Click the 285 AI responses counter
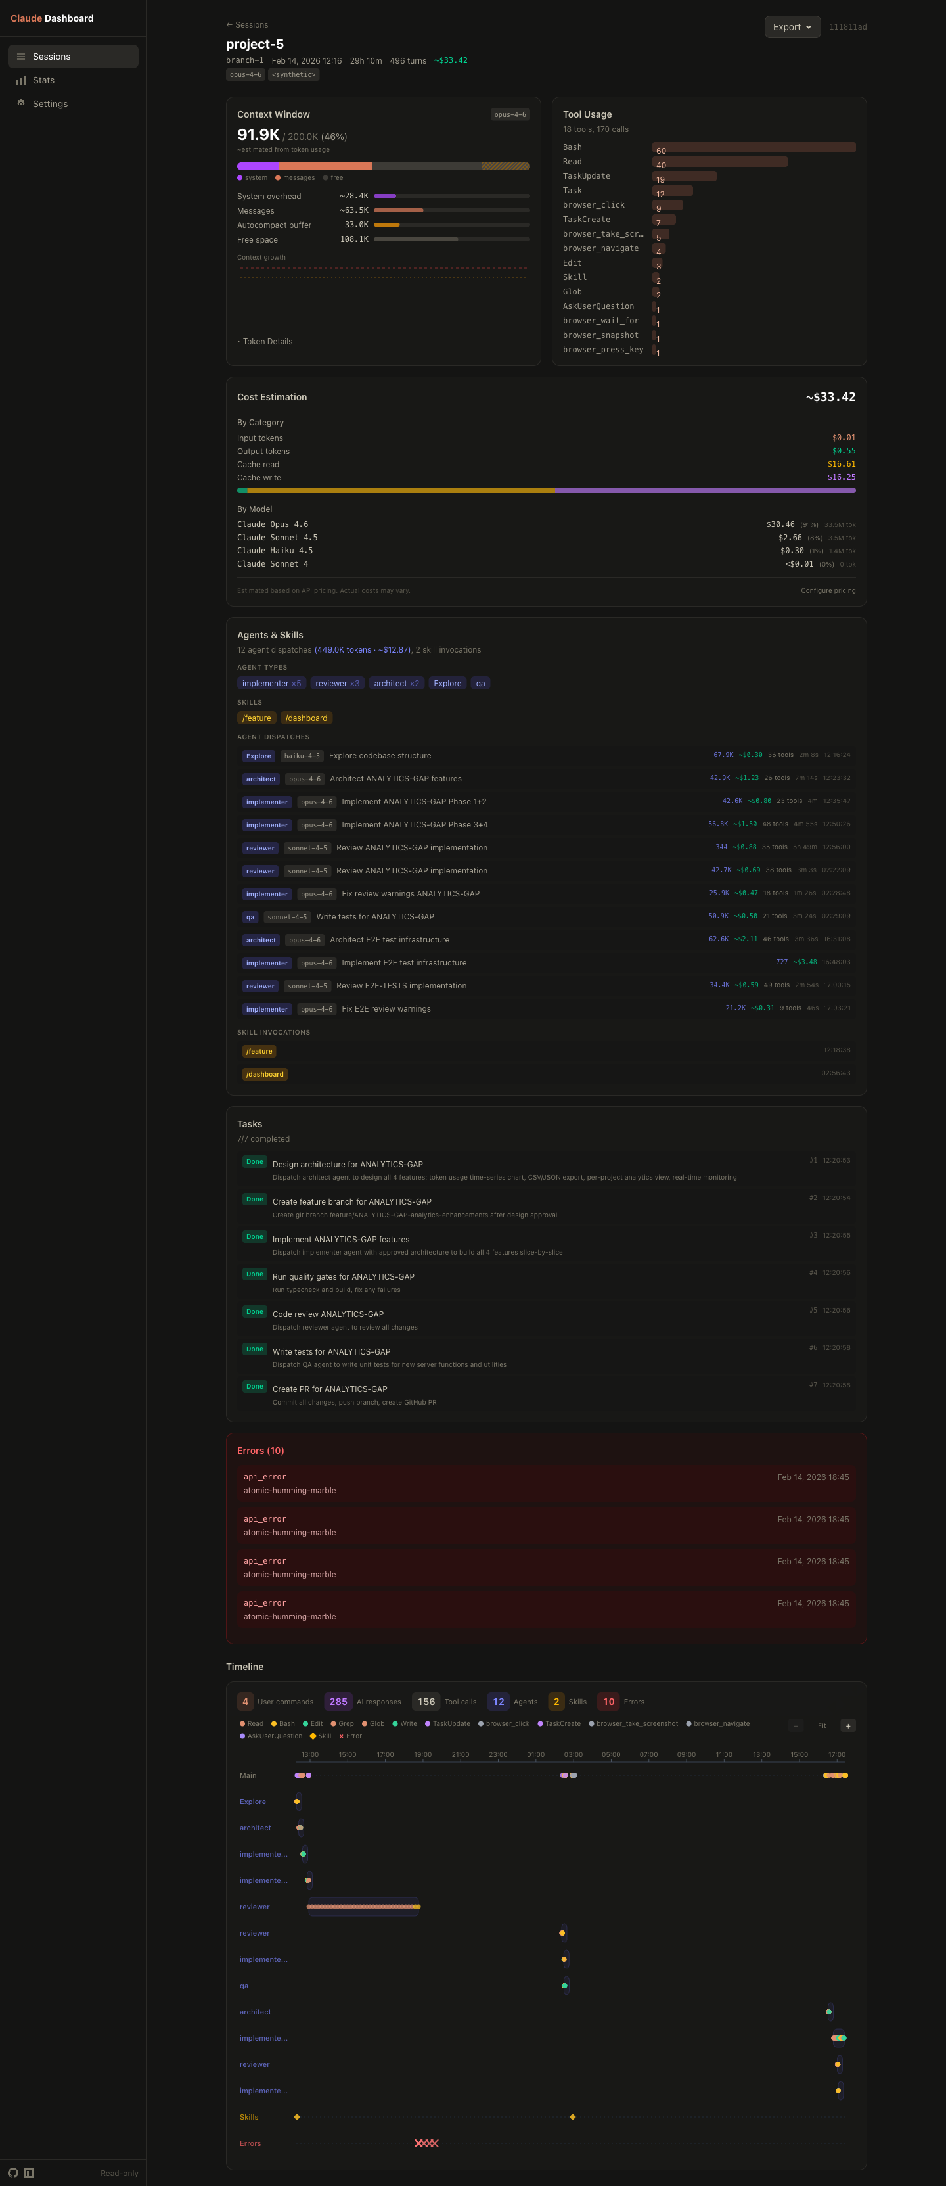 (362, 1702)
